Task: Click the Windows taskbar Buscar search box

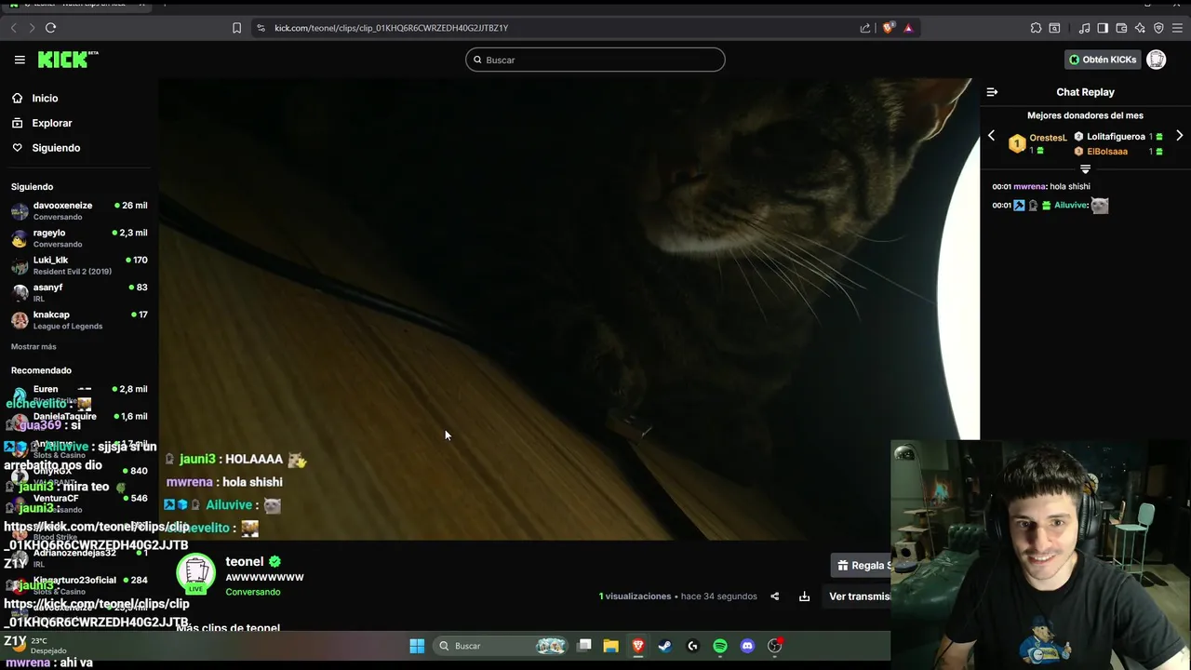Action: point(501,646)
